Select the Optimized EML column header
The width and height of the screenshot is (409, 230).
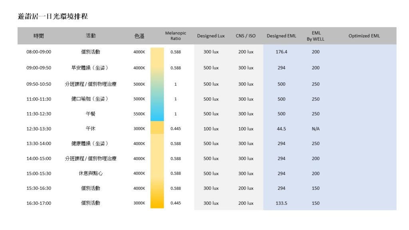pos(364,36)
